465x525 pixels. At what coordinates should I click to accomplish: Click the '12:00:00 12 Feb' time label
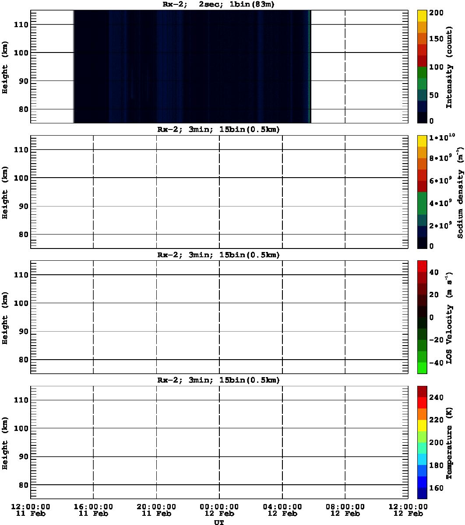click(408, 510)
